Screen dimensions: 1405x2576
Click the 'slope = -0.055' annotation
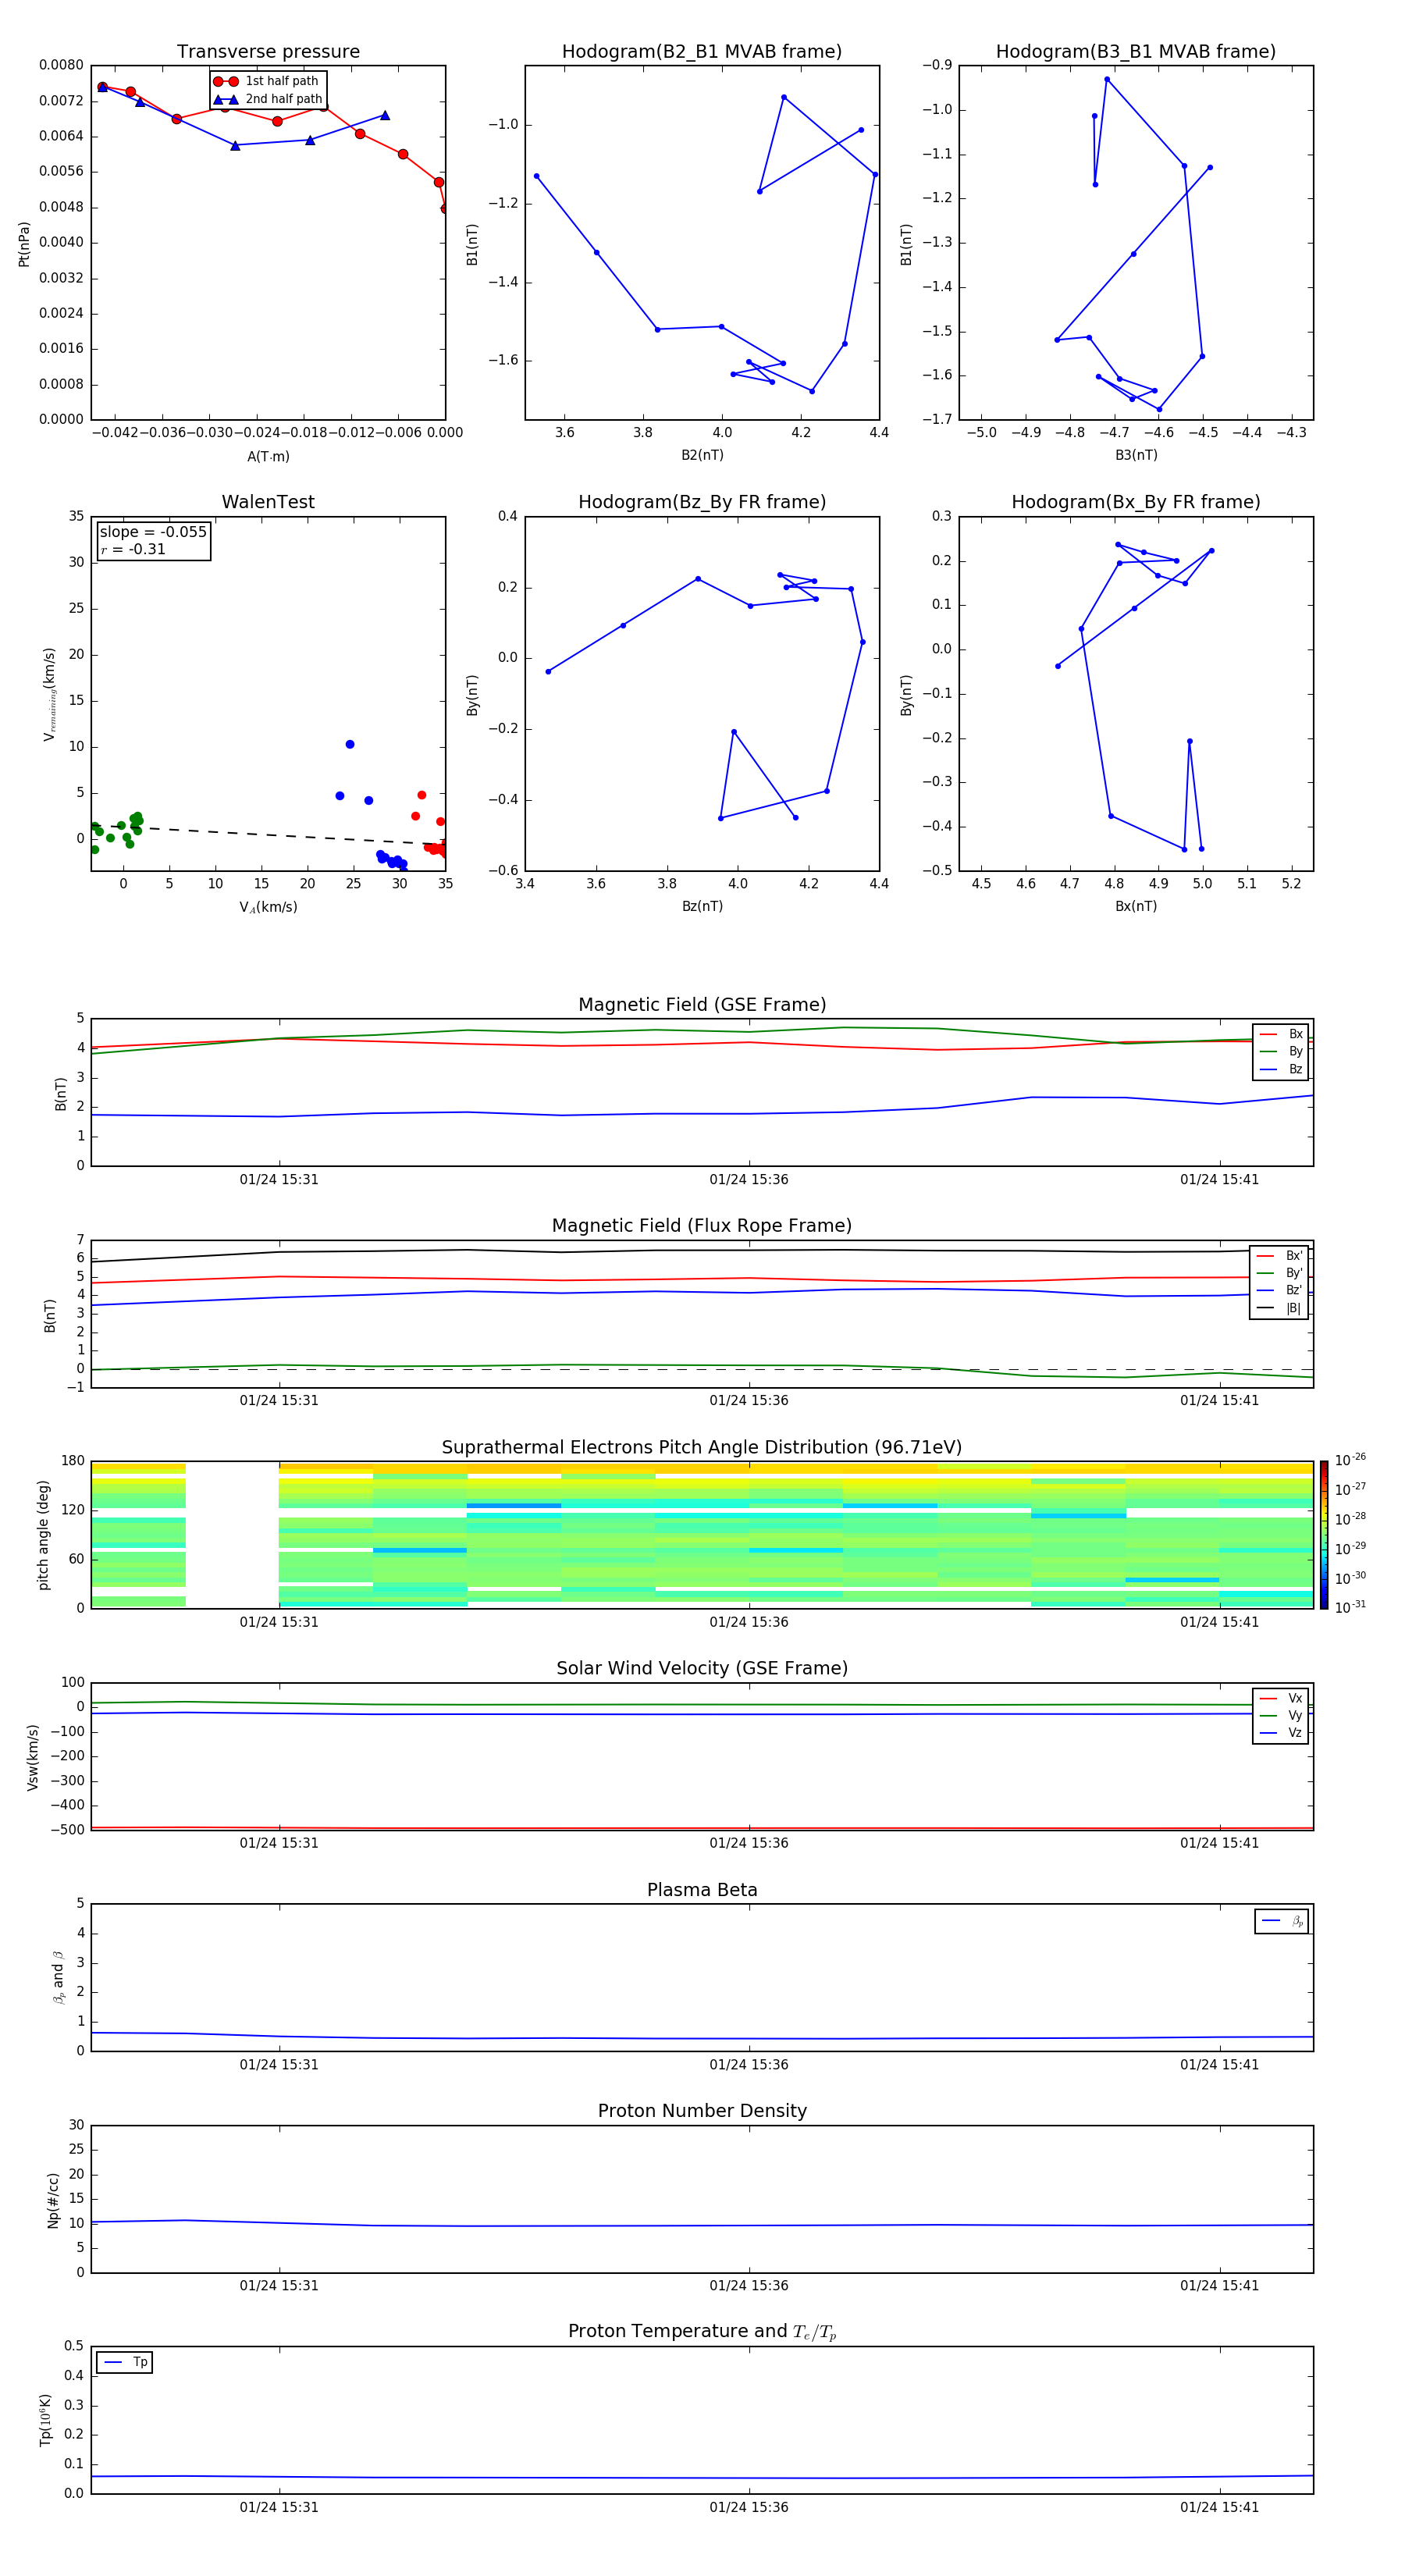(x=153, y=532)
